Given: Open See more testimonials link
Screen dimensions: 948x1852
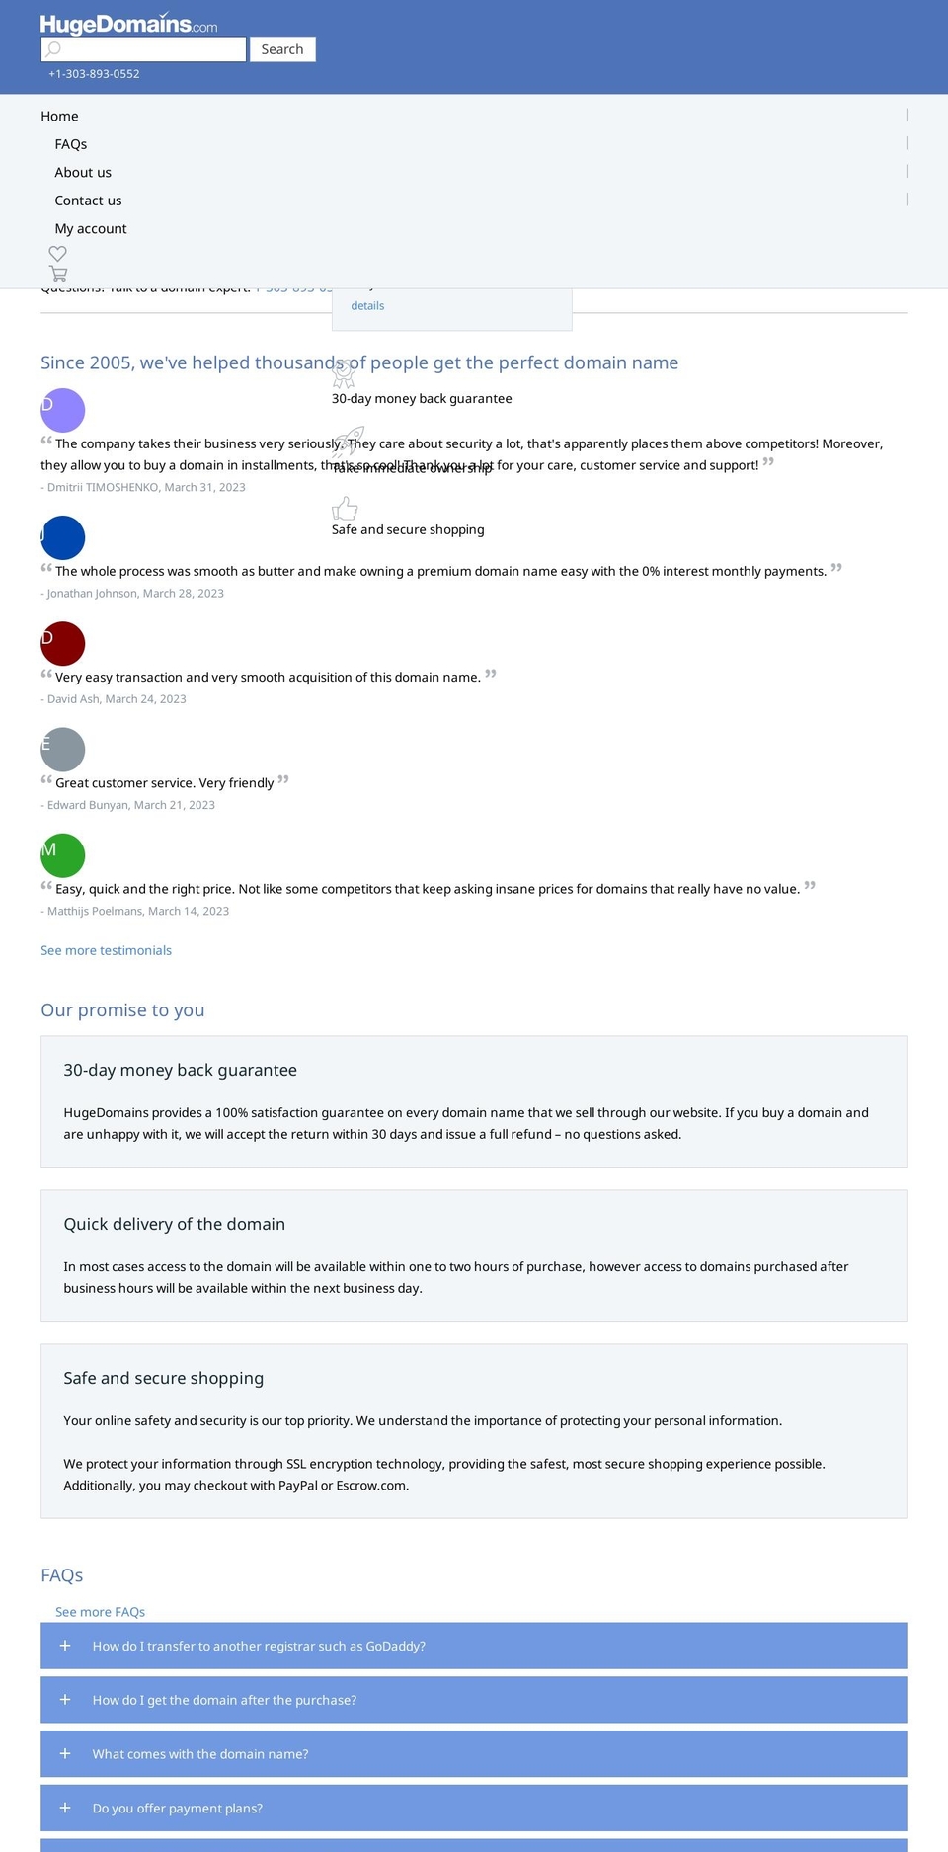Looking at the screenshot, I should [106, 950].
